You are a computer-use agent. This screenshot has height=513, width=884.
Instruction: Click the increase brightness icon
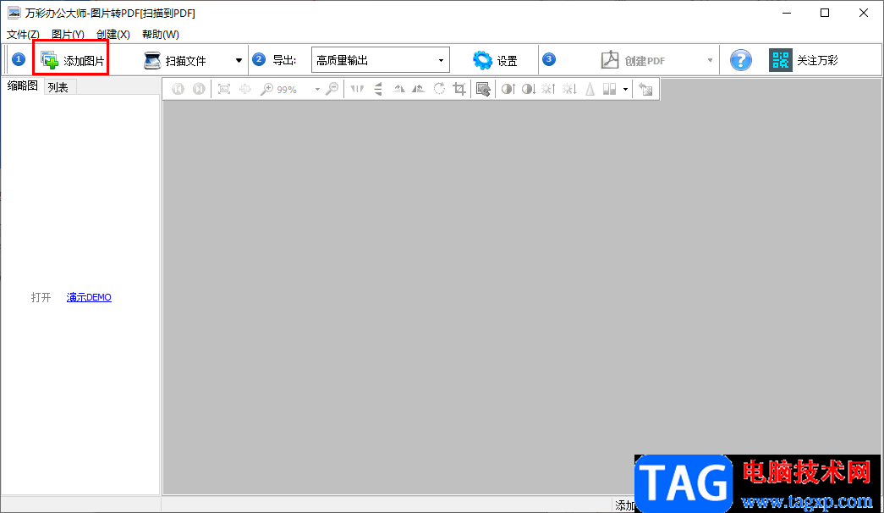tap(548, 89)
